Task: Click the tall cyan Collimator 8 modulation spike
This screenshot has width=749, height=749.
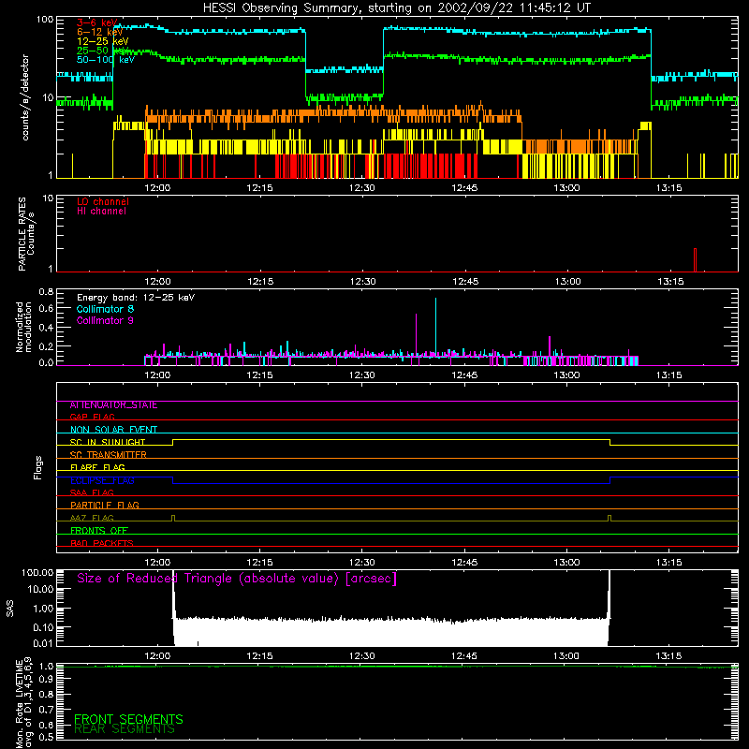Action: [x=435, y=327]
